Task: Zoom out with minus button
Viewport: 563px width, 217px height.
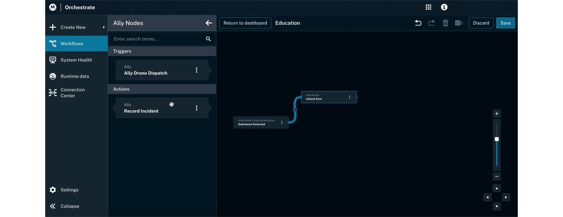Action: tap(497, 176)
